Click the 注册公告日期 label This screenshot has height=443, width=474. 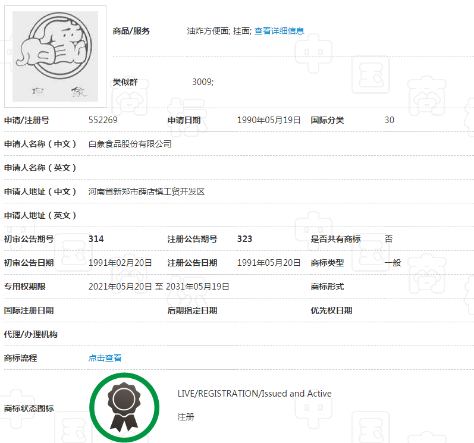[x=192, y=263]
